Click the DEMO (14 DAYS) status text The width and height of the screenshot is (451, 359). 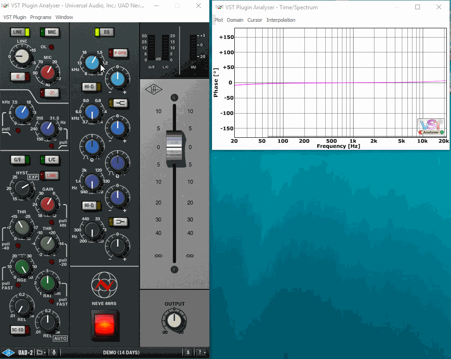(x=121, y=353)
